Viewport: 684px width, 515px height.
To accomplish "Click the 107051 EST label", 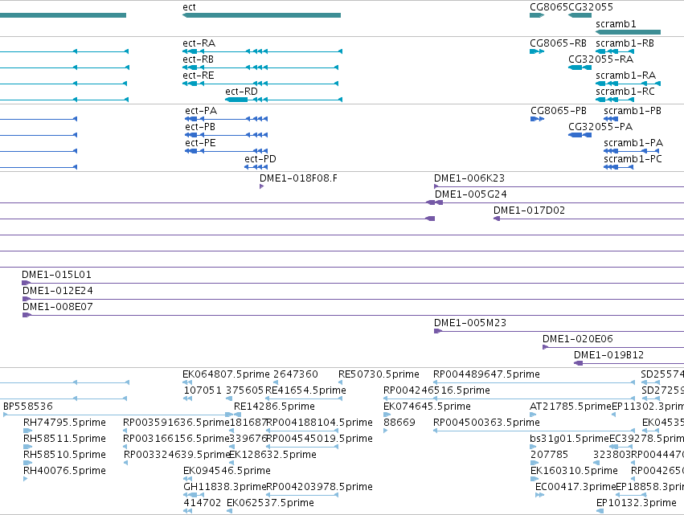I will (x=203, y=390).
